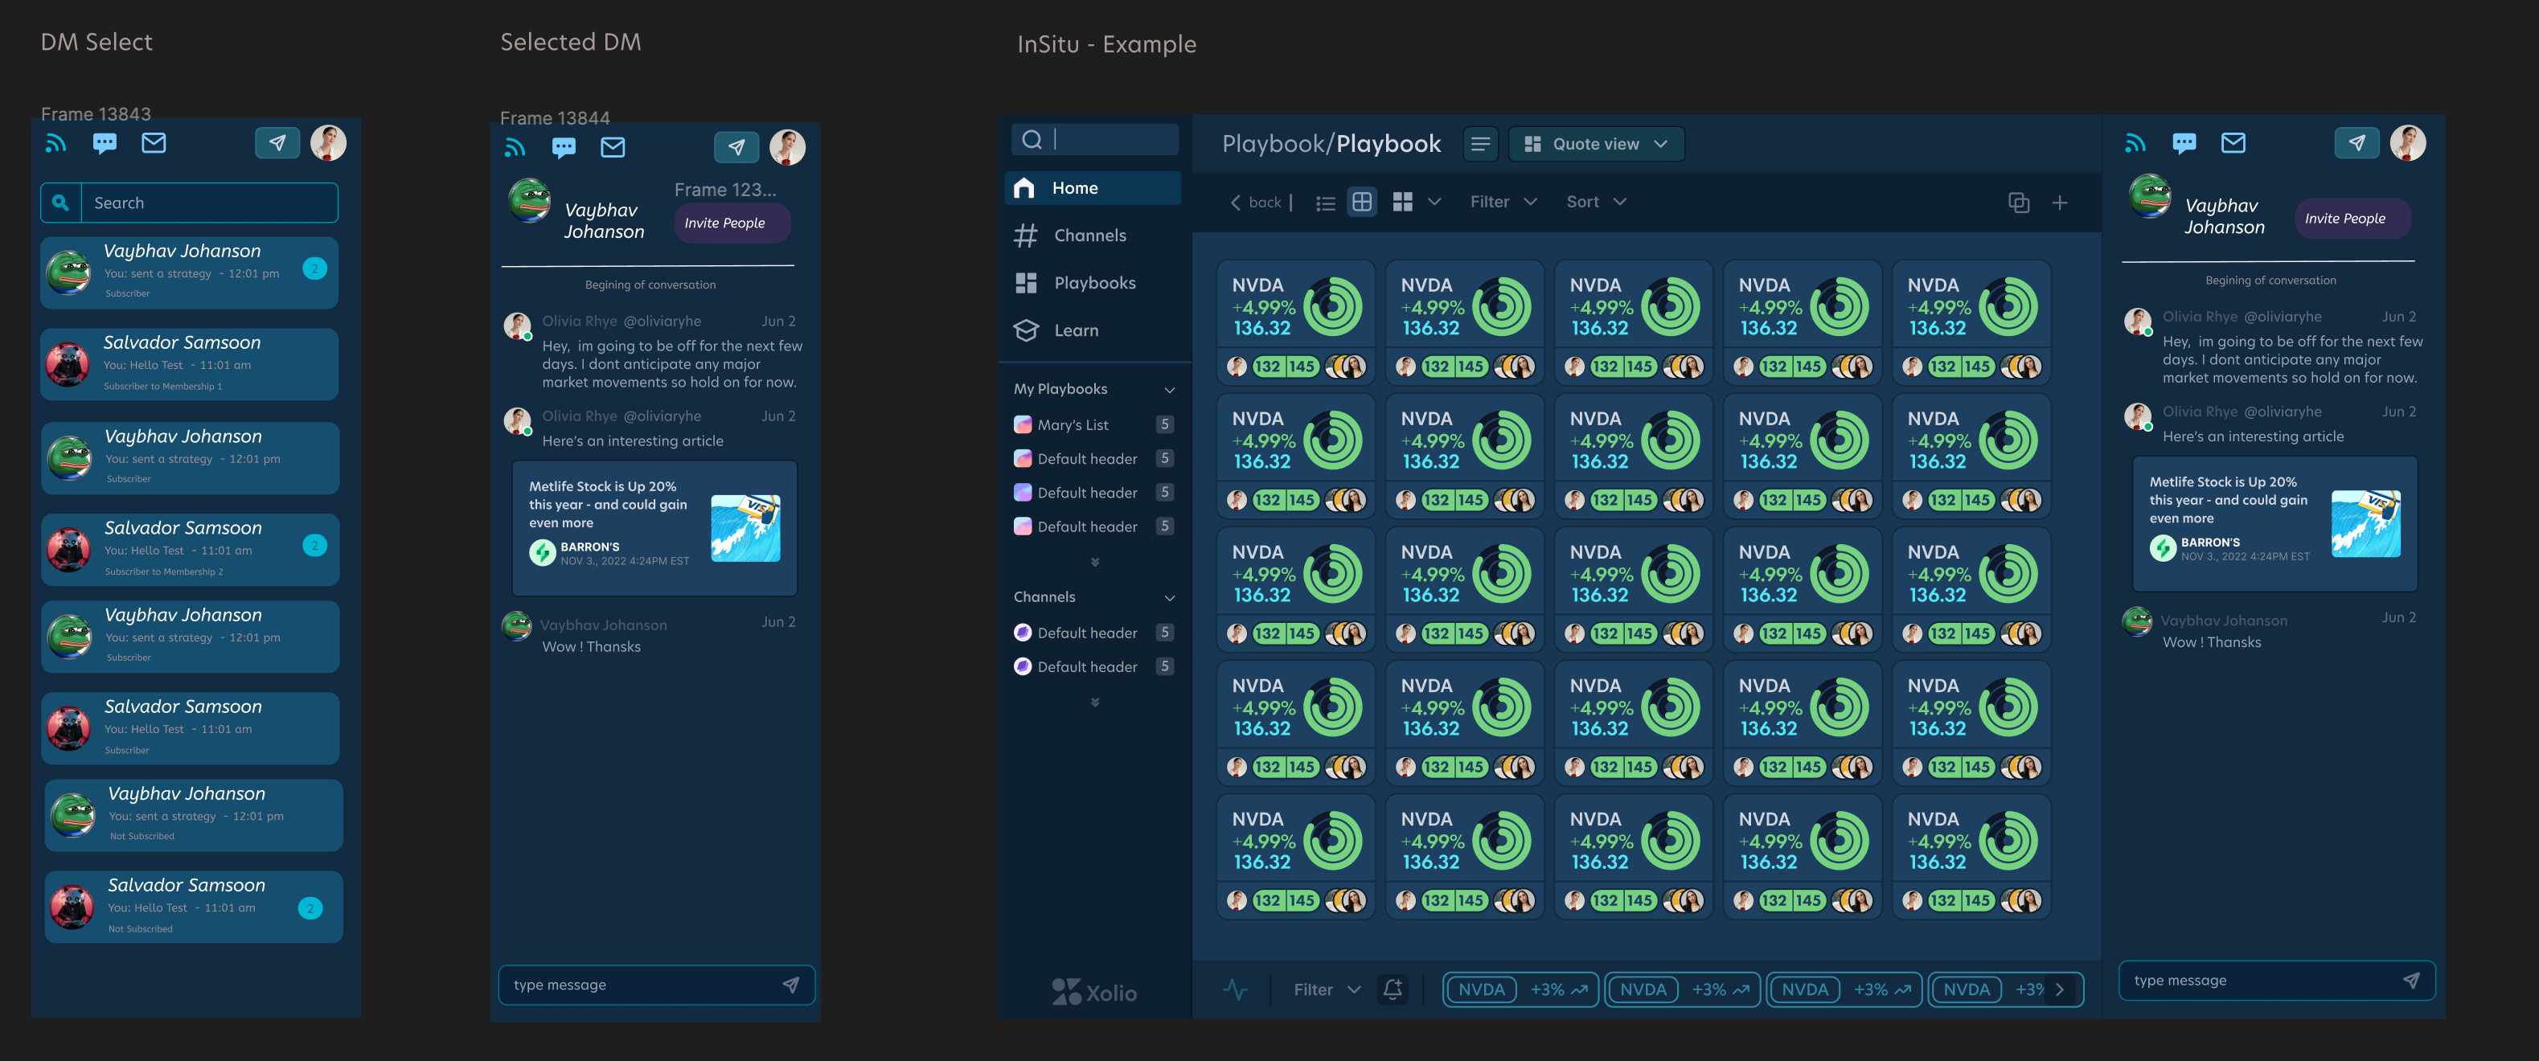Screen dimensions: 2539x1061
Task: Click the chat bubble icon in Selected DM panel
Action: tap(564, 148)
